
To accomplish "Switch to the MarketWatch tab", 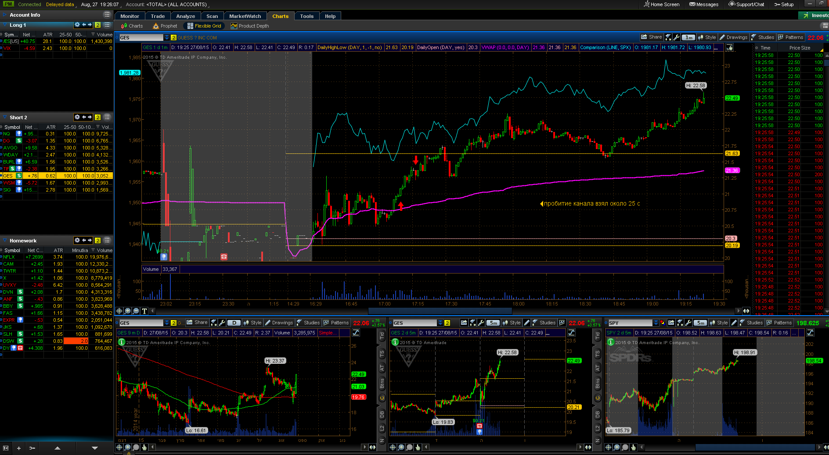I will pyautogui.click(x=245, y=16).
